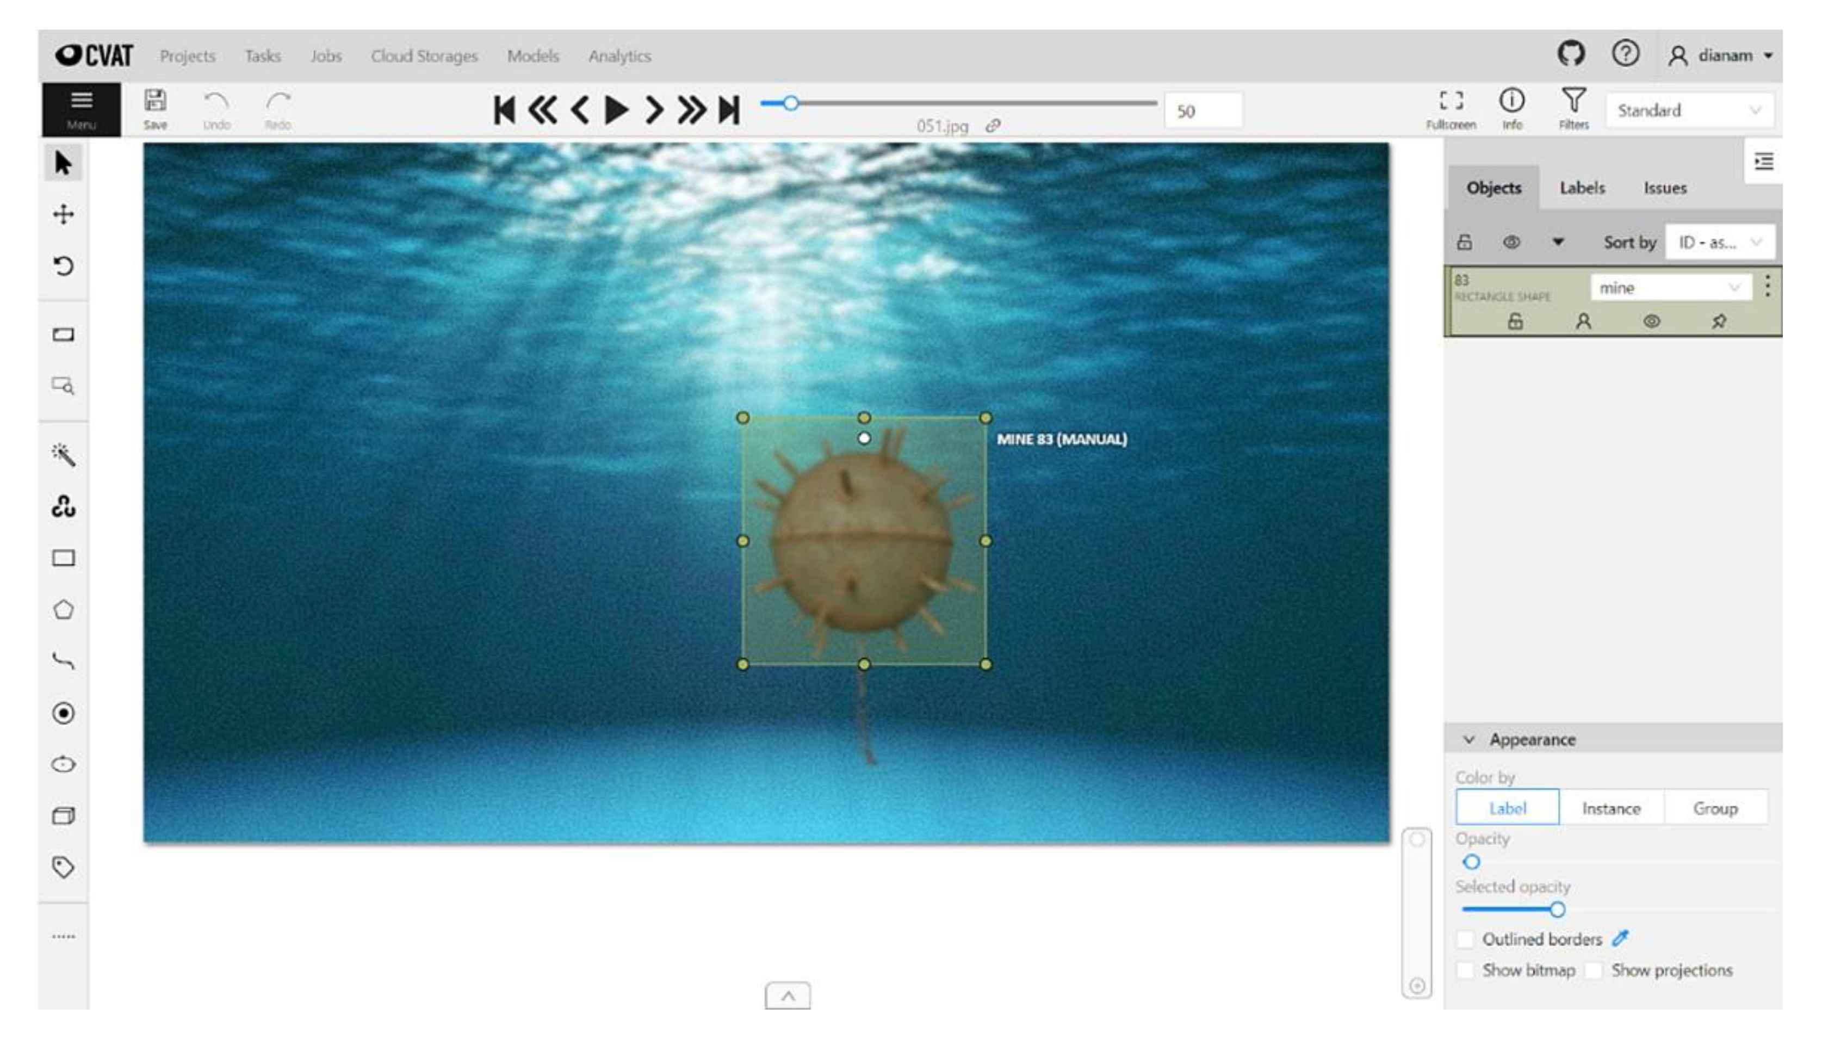Screen dimensions: 1822x1039
Task: Open the mine label dropdown
Action: (x=1669, y=288)
